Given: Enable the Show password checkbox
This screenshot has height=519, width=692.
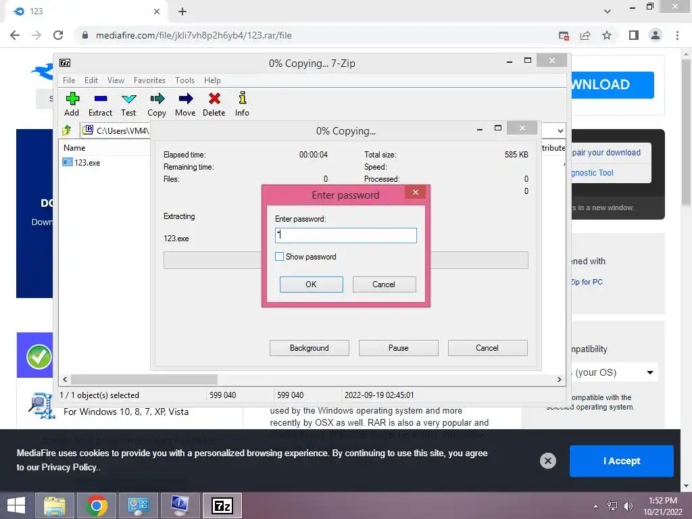Looking at the screenshot, I should coord(279,256).
